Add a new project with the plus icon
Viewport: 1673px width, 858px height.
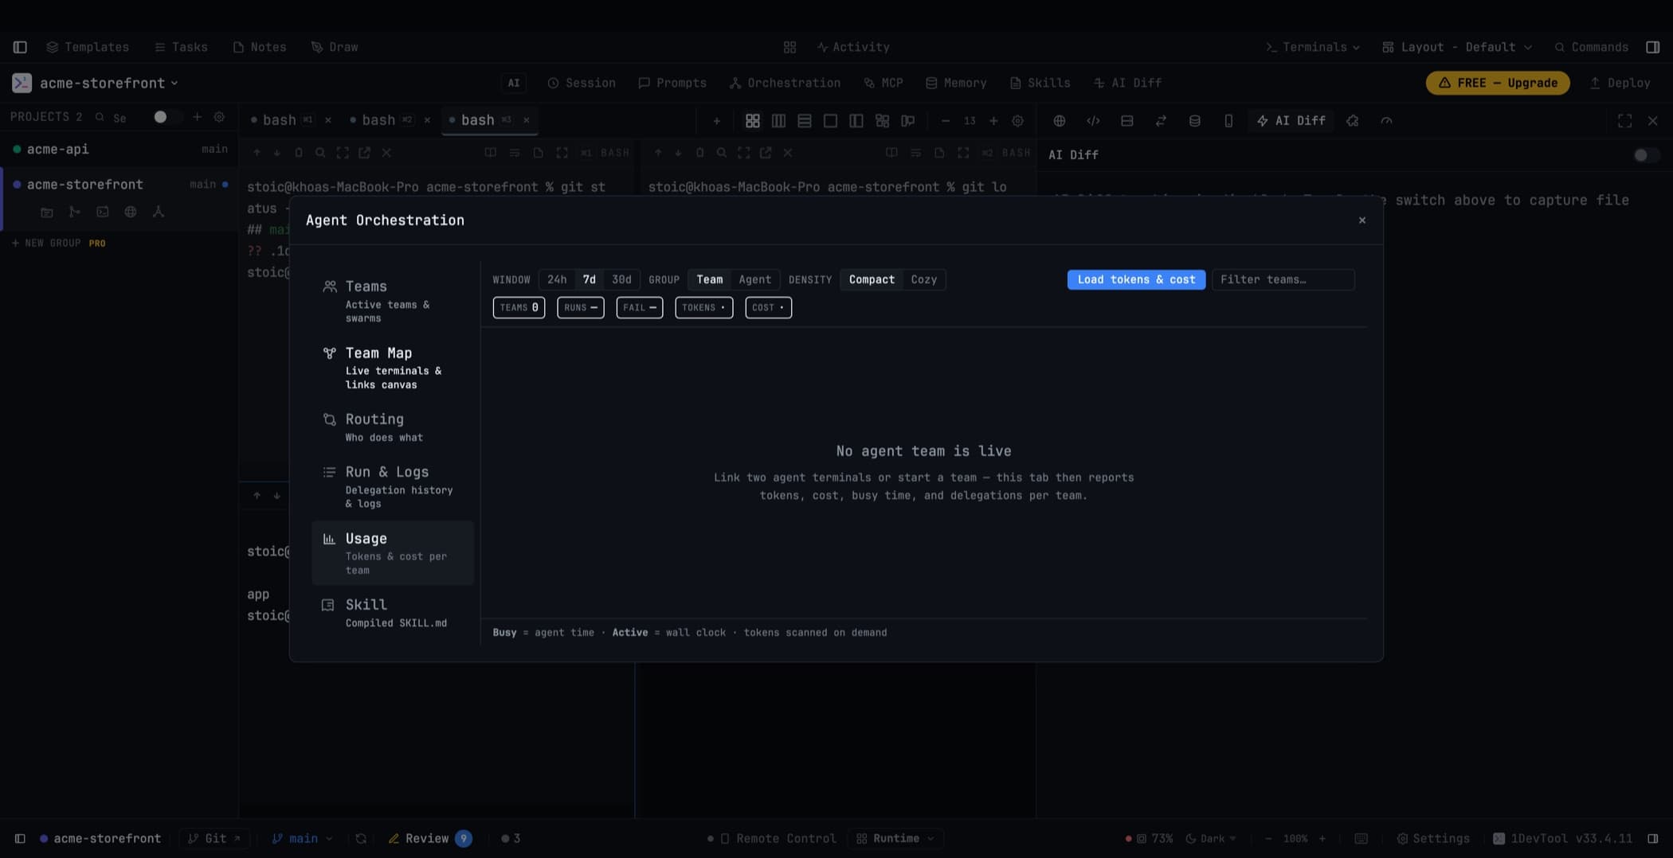(197, 117)
